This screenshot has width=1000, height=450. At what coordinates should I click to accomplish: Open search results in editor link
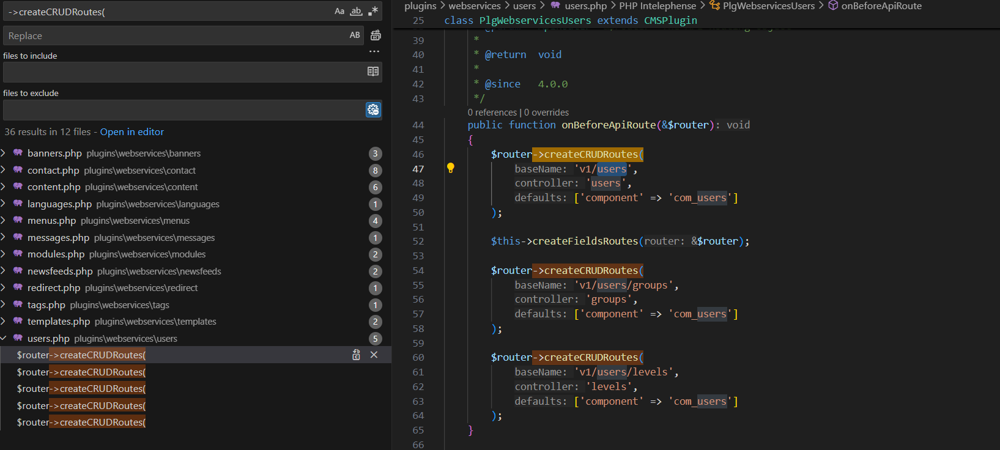pyautogui.click(x=132, y=131)
